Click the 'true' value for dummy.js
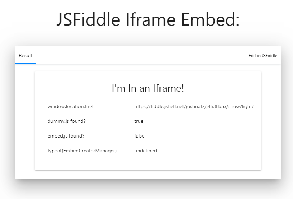This screenshot has width=293, height=199. [139, 121]
